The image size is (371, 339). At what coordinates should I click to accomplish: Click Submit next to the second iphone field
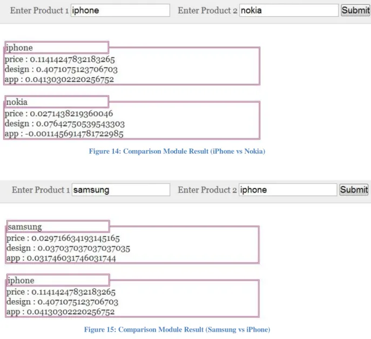pos(354,189)
